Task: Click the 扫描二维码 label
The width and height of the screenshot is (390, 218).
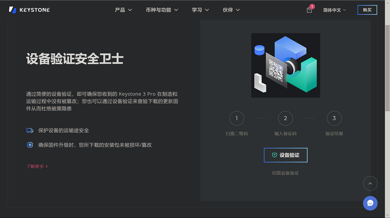Action: [x=237, y=134]
